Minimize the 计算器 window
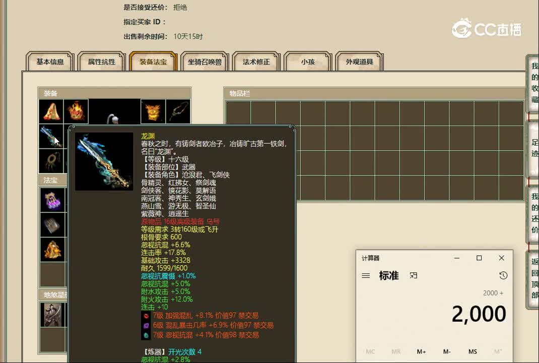Image resolution: width=539 pixels, height=363 pixels. tap(457, 258)
